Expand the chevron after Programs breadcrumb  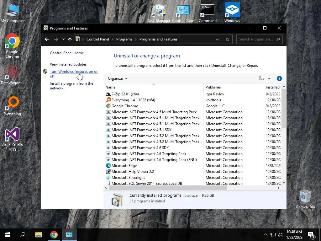[x=136, y=39]
